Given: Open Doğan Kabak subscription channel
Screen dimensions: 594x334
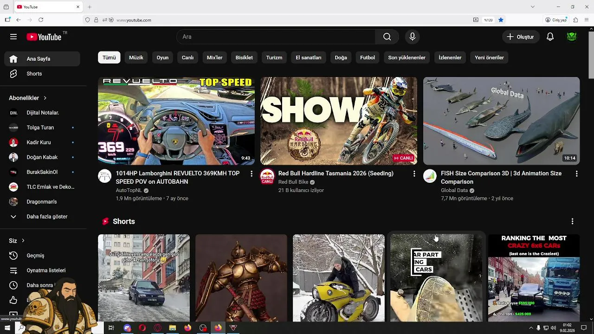Looking at the screenshot, I should pos(42,157).
